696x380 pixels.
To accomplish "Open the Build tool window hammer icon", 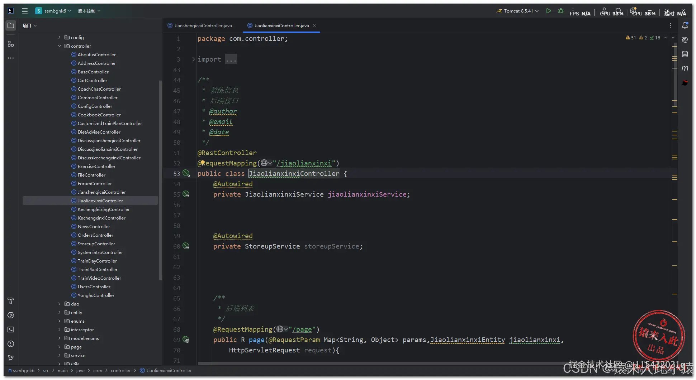I will [x=11, y=301].
